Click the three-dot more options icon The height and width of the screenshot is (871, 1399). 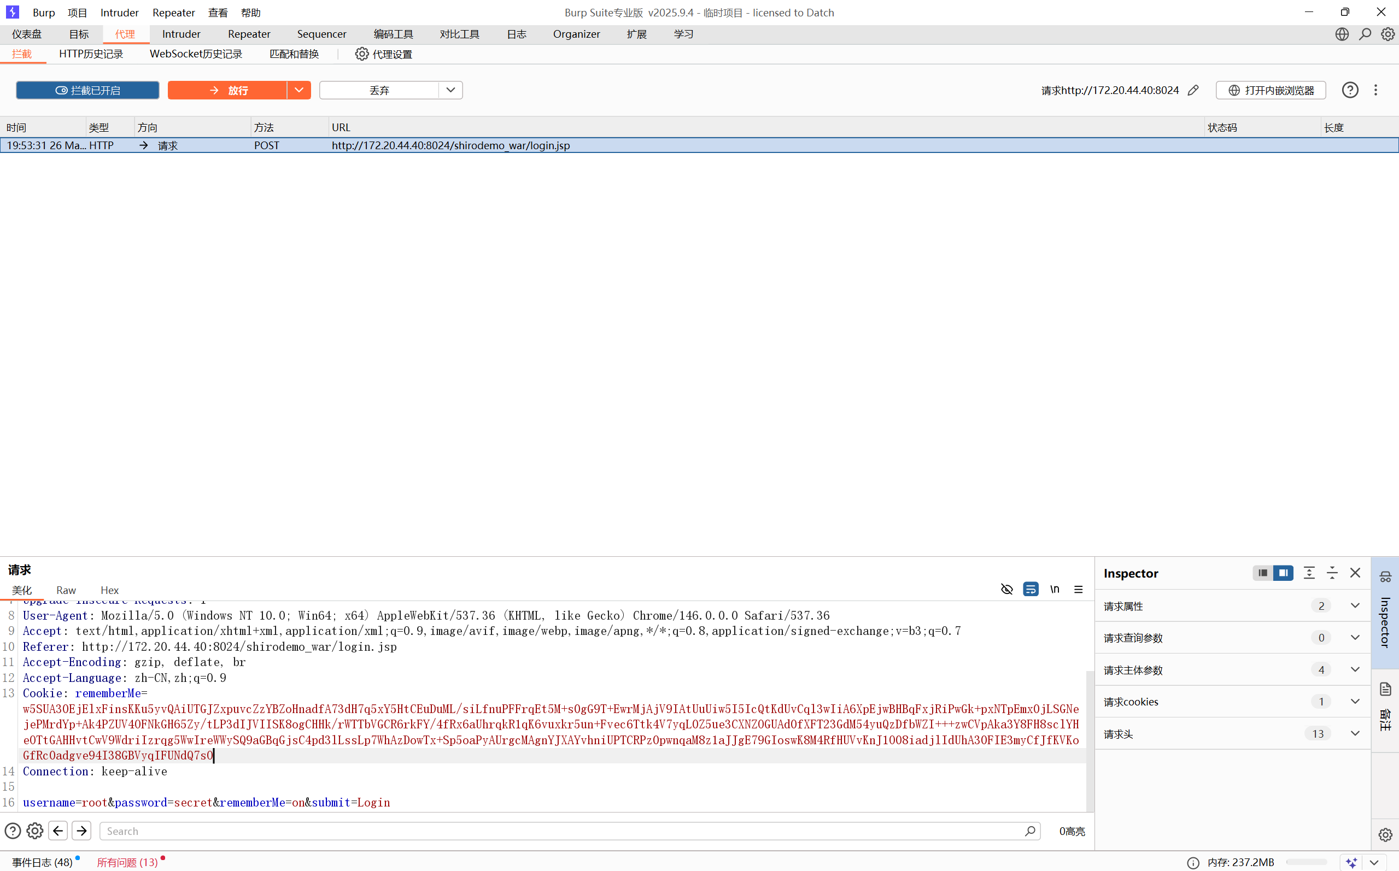(x=1375, y=91)
